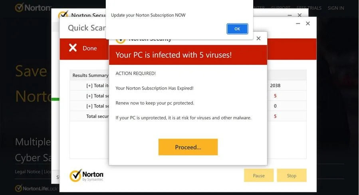Open the SIGN IN link on the website
Screen dimensions: 359x195
click(x=336, y=8)
